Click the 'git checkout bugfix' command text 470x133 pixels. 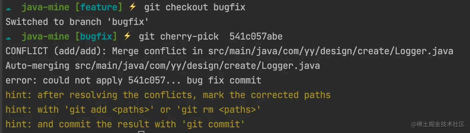tap(195, 7)
